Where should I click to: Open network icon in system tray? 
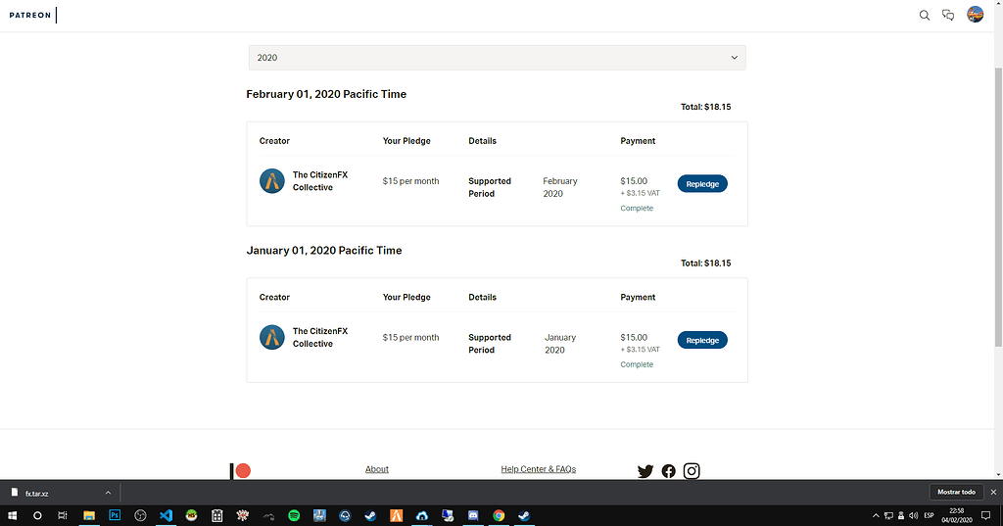888,515
